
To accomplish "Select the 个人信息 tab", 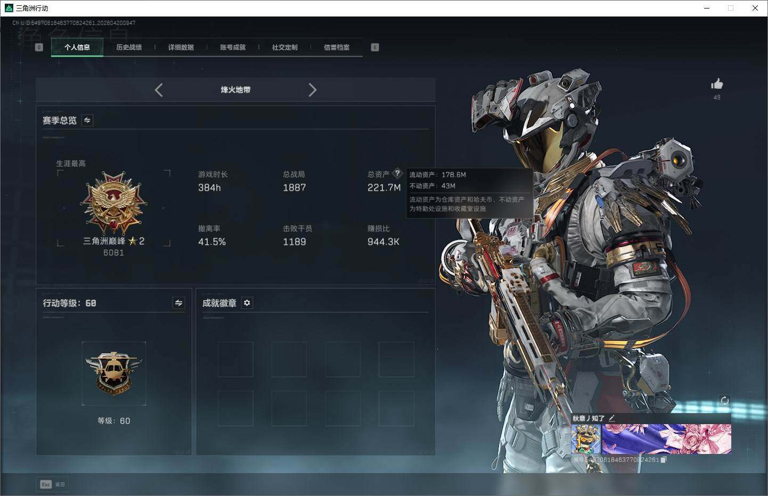I will [77, 47].
